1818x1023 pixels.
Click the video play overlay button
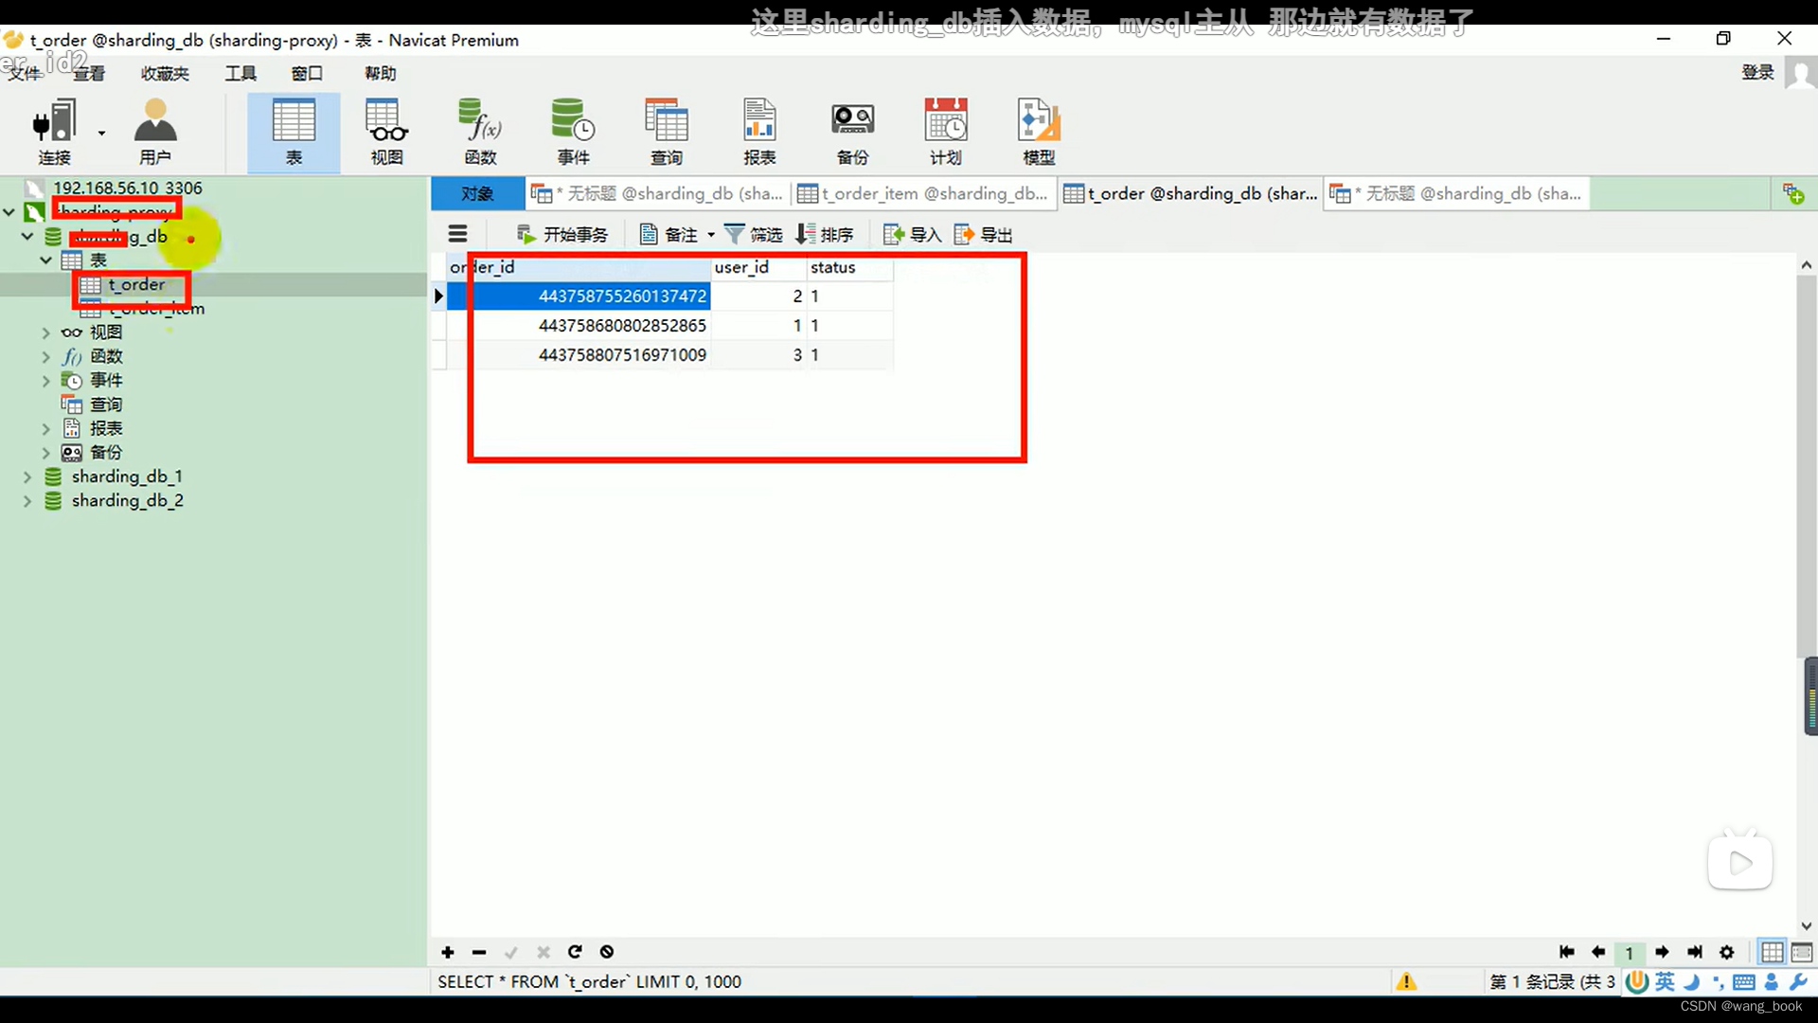pyautogui.click(x=1740, y=862)
